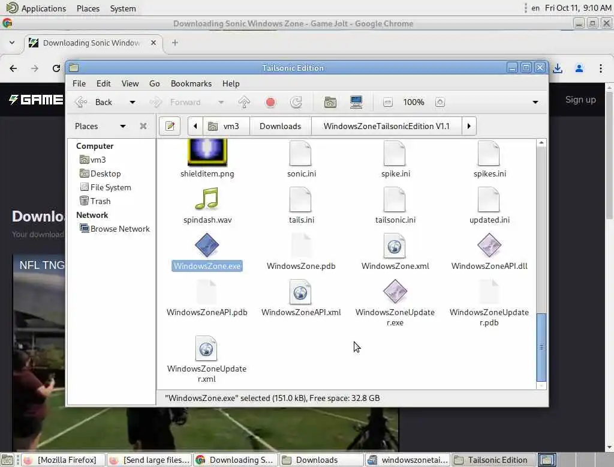Image resolution: width=614 pixels, height=467 pixels.
Task: Open vm3 in the Places sidebar
Action: [93, 160]
